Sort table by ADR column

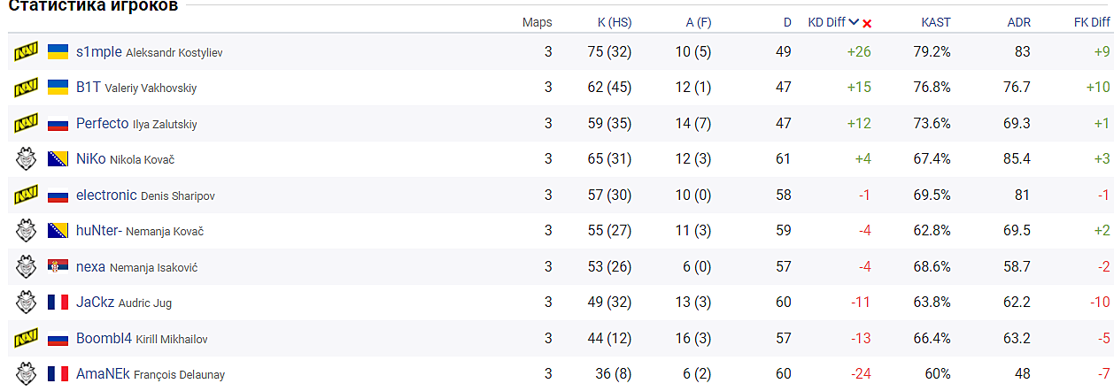[x=1018, y=23]
